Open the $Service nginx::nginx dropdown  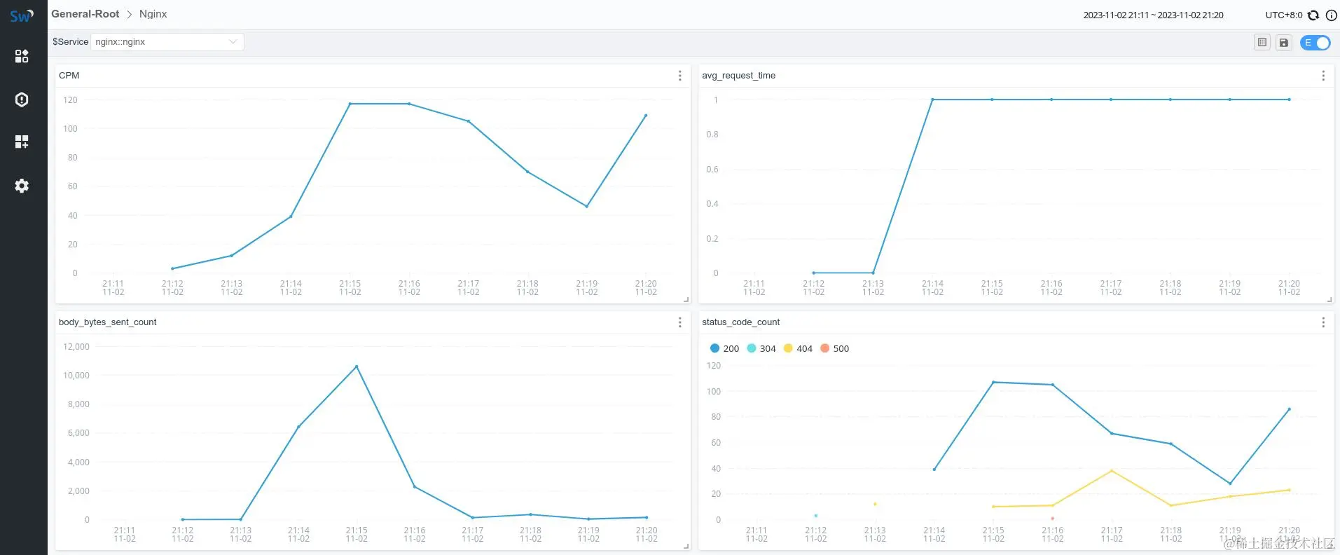pos(167,42)
